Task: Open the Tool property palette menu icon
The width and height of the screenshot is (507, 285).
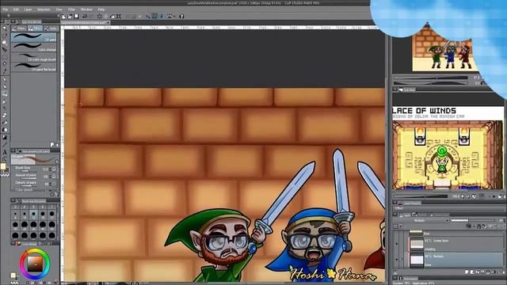Action: 13,150
